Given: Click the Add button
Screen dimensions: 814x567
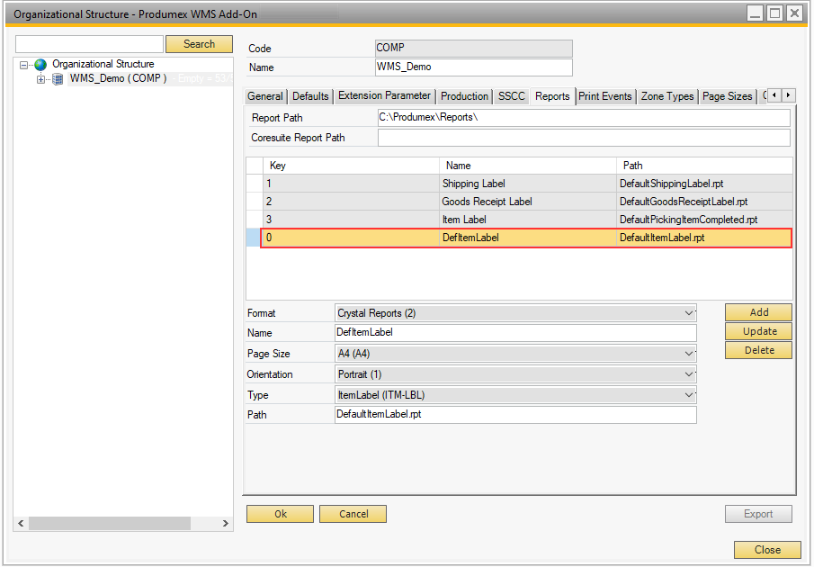Looking at the screenshot, I should [x=758, y=312].
